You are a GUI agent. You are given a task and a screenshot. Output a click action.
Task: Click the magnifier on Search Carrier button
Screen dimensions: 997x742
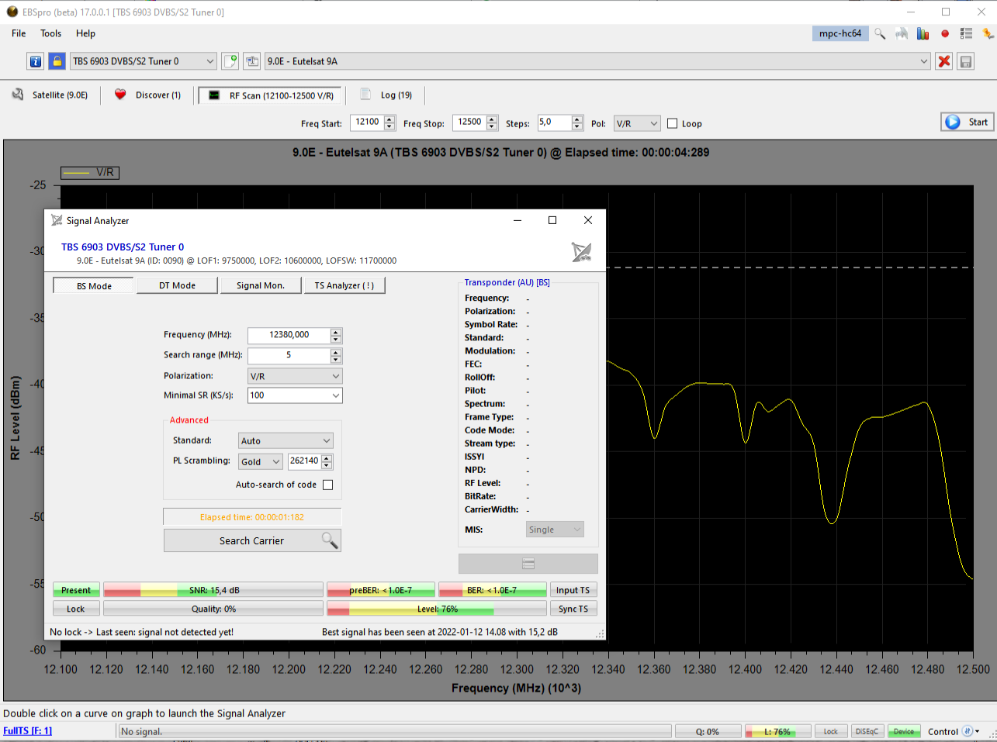[330, 540]
